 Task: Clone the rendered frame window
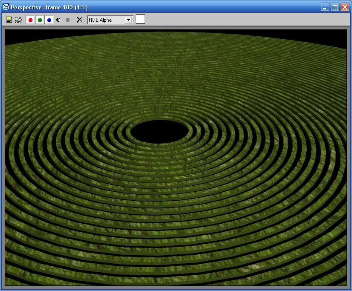click(x=18, y=20)
